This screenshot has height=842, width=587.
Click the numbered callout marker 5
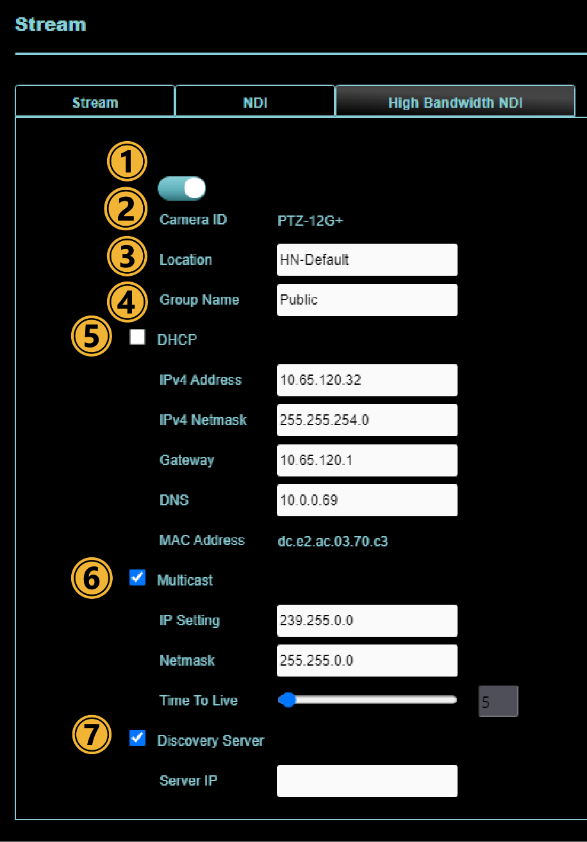(x=92, y=337)
